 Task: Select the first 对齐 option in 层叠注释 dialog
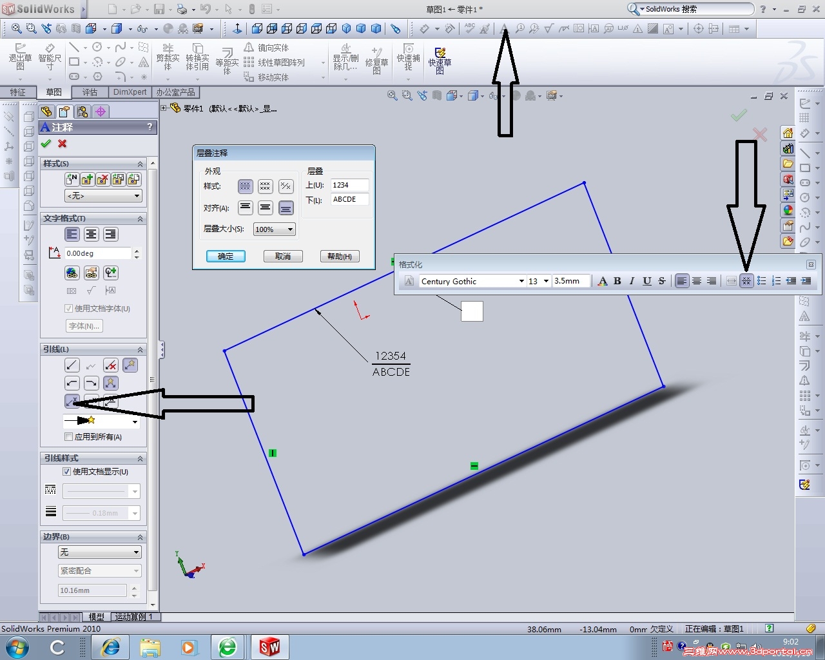[245, 208]
